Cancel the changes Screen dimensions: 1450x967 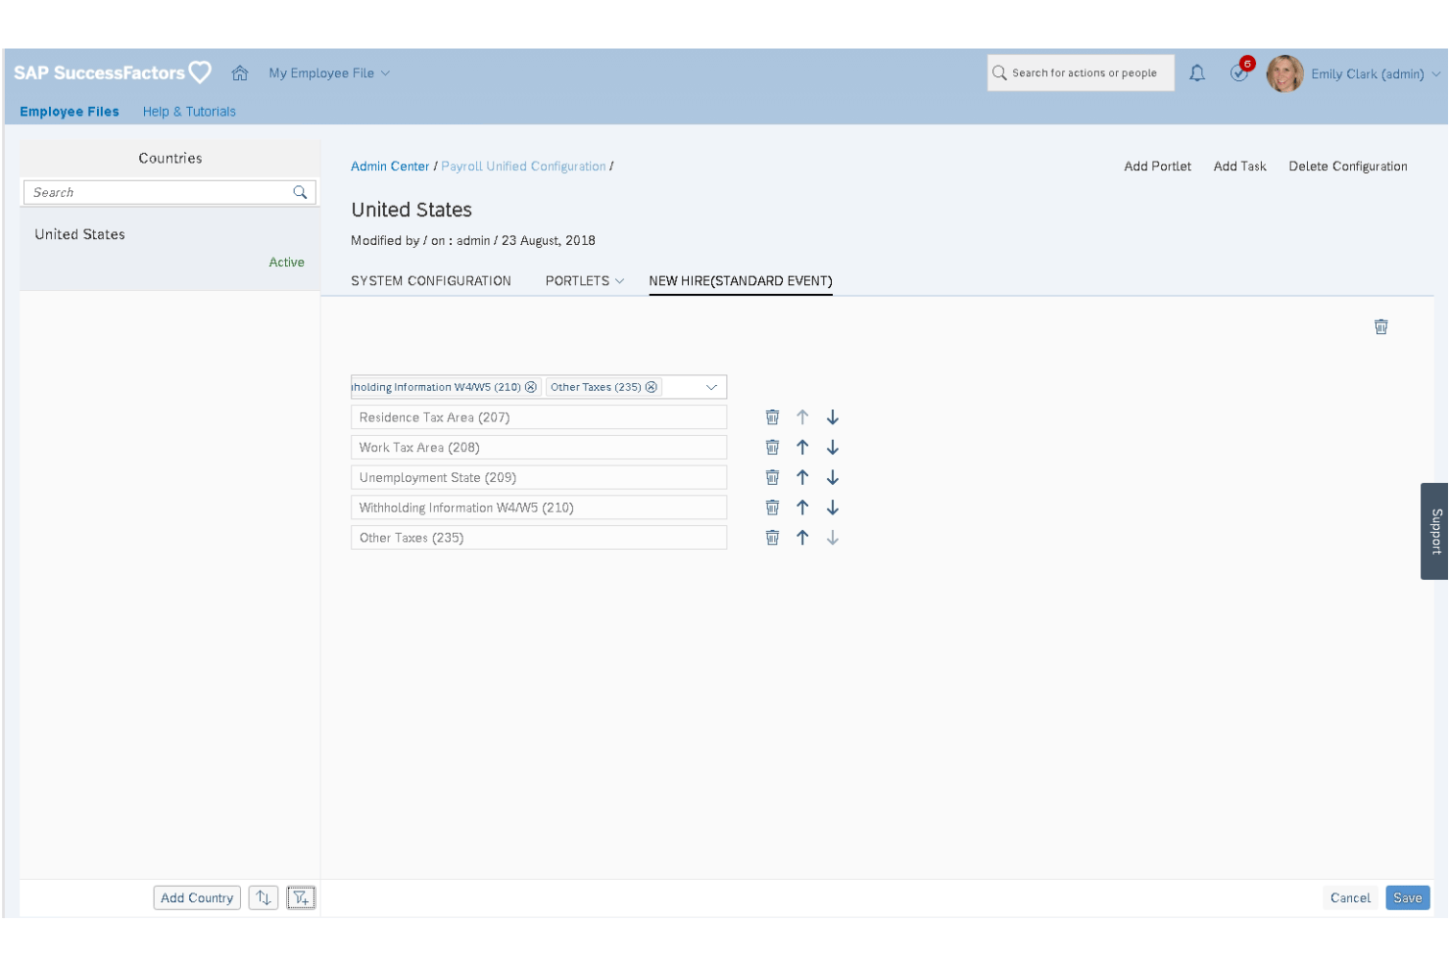click(x=1350, y=897)
